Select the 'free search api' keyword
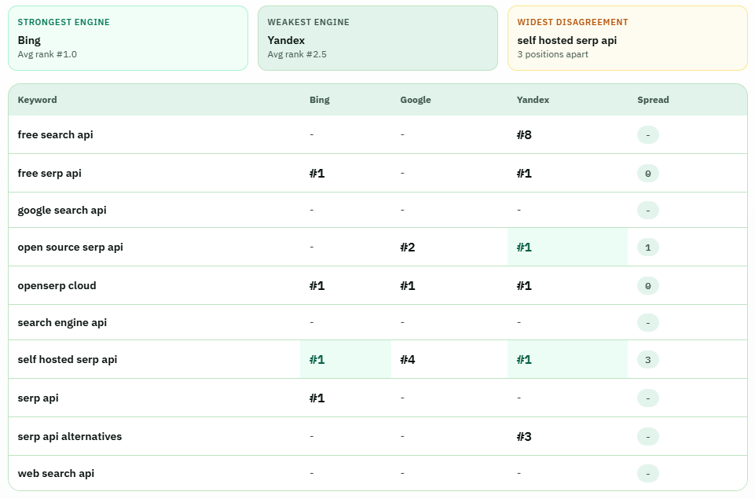Screen dimensions: 755x499 click(x=55, y=135)
